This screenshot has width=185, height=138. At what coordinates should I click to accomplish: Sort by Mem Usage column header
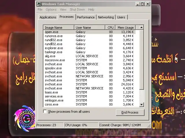click(x=125, y=28)
